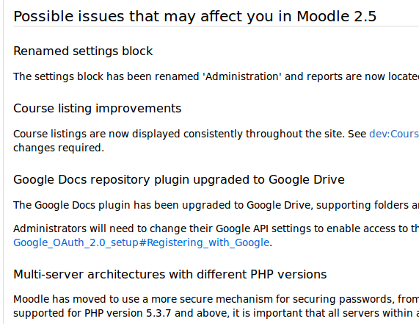This screenshot has height=324, width=419.
Task: Open the Google_OAuth_2.0_setup#Registering_with_Google link
Action: (141, 242)
